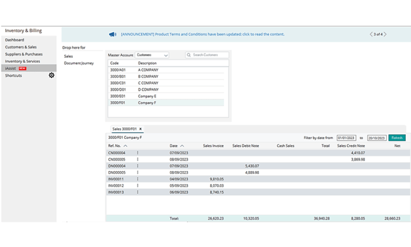Go to the previous announcement arrow
Image resolution: width=411 pixels, height=247 pixels.
[370, 34]
